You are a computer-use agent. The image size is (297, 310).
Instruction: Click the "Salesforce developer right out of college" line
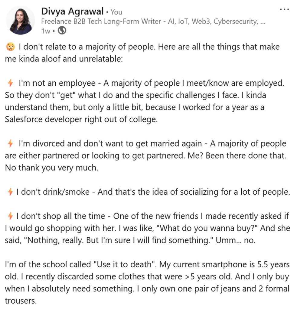point(81,119)
